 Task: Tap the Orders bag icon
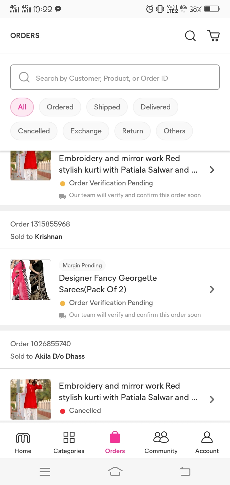click(x=115, y=437)
